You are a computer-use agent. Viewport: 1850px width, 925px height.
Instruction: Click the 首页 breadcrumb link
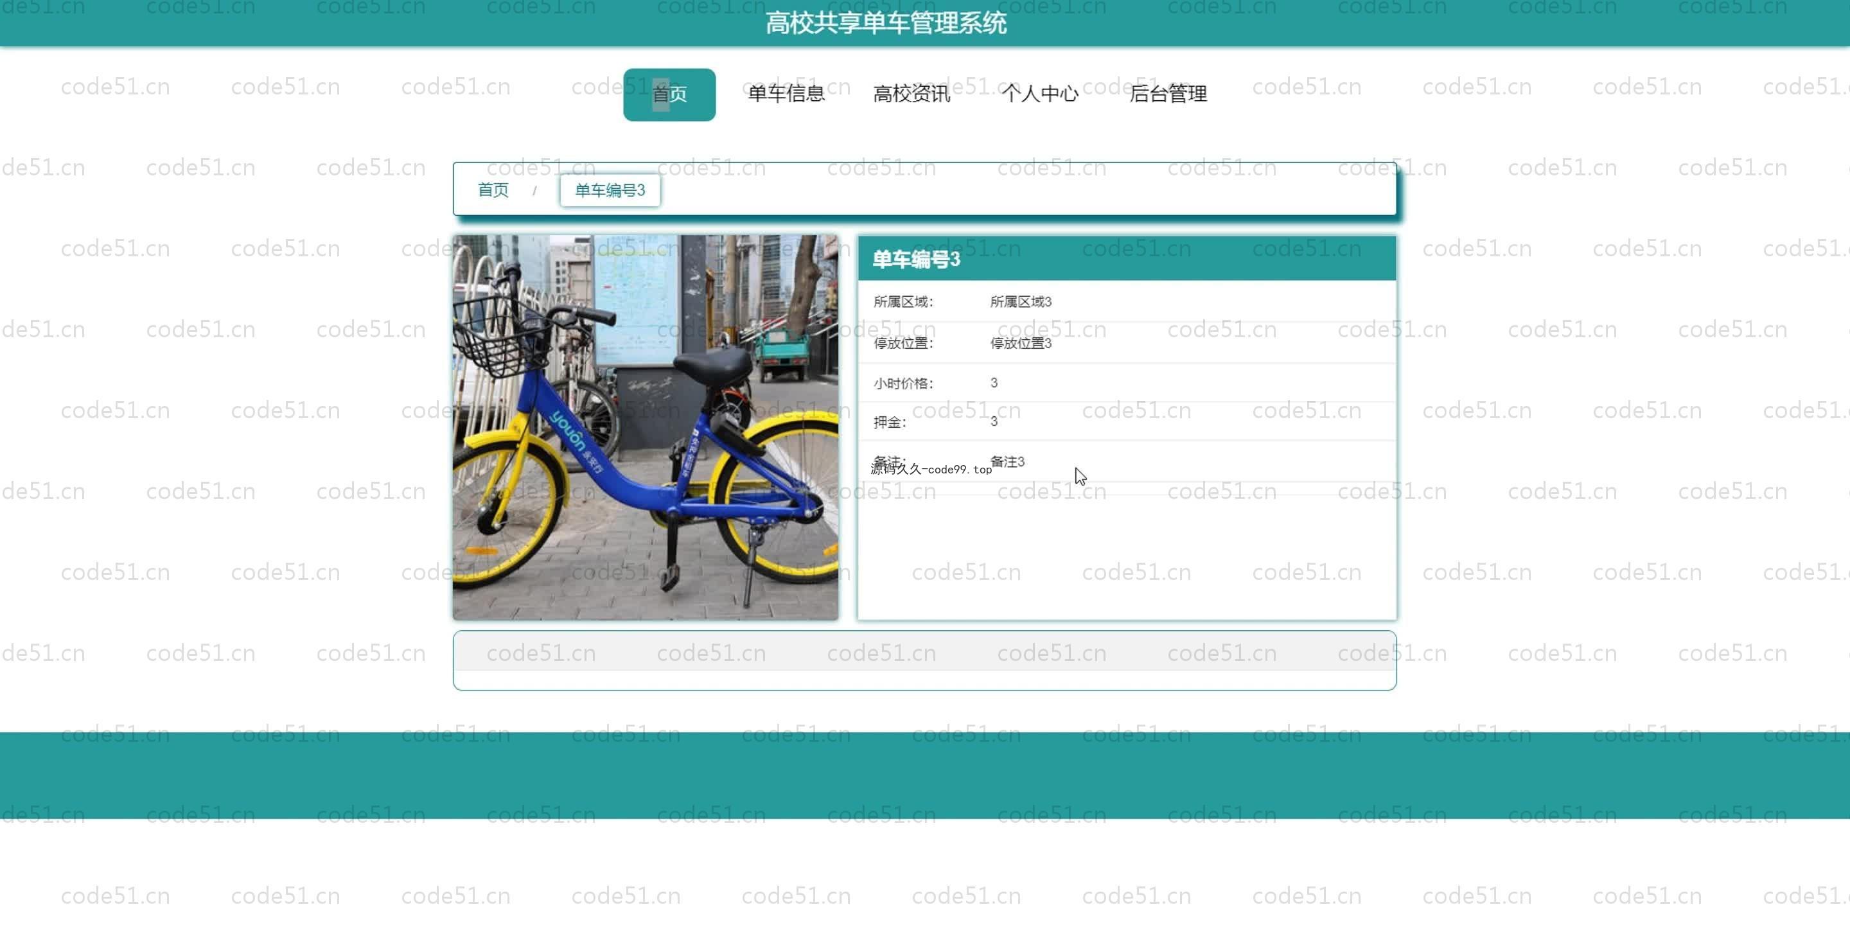(x=493, y=190)
